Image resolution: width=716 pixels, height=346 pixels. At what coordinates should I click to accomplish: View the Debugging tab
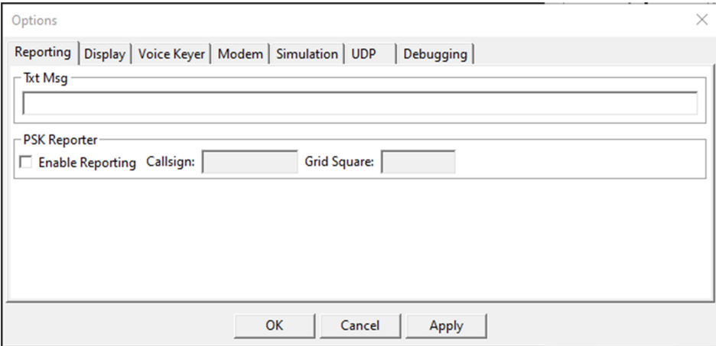pyautogui.click(x=435, y=54)
